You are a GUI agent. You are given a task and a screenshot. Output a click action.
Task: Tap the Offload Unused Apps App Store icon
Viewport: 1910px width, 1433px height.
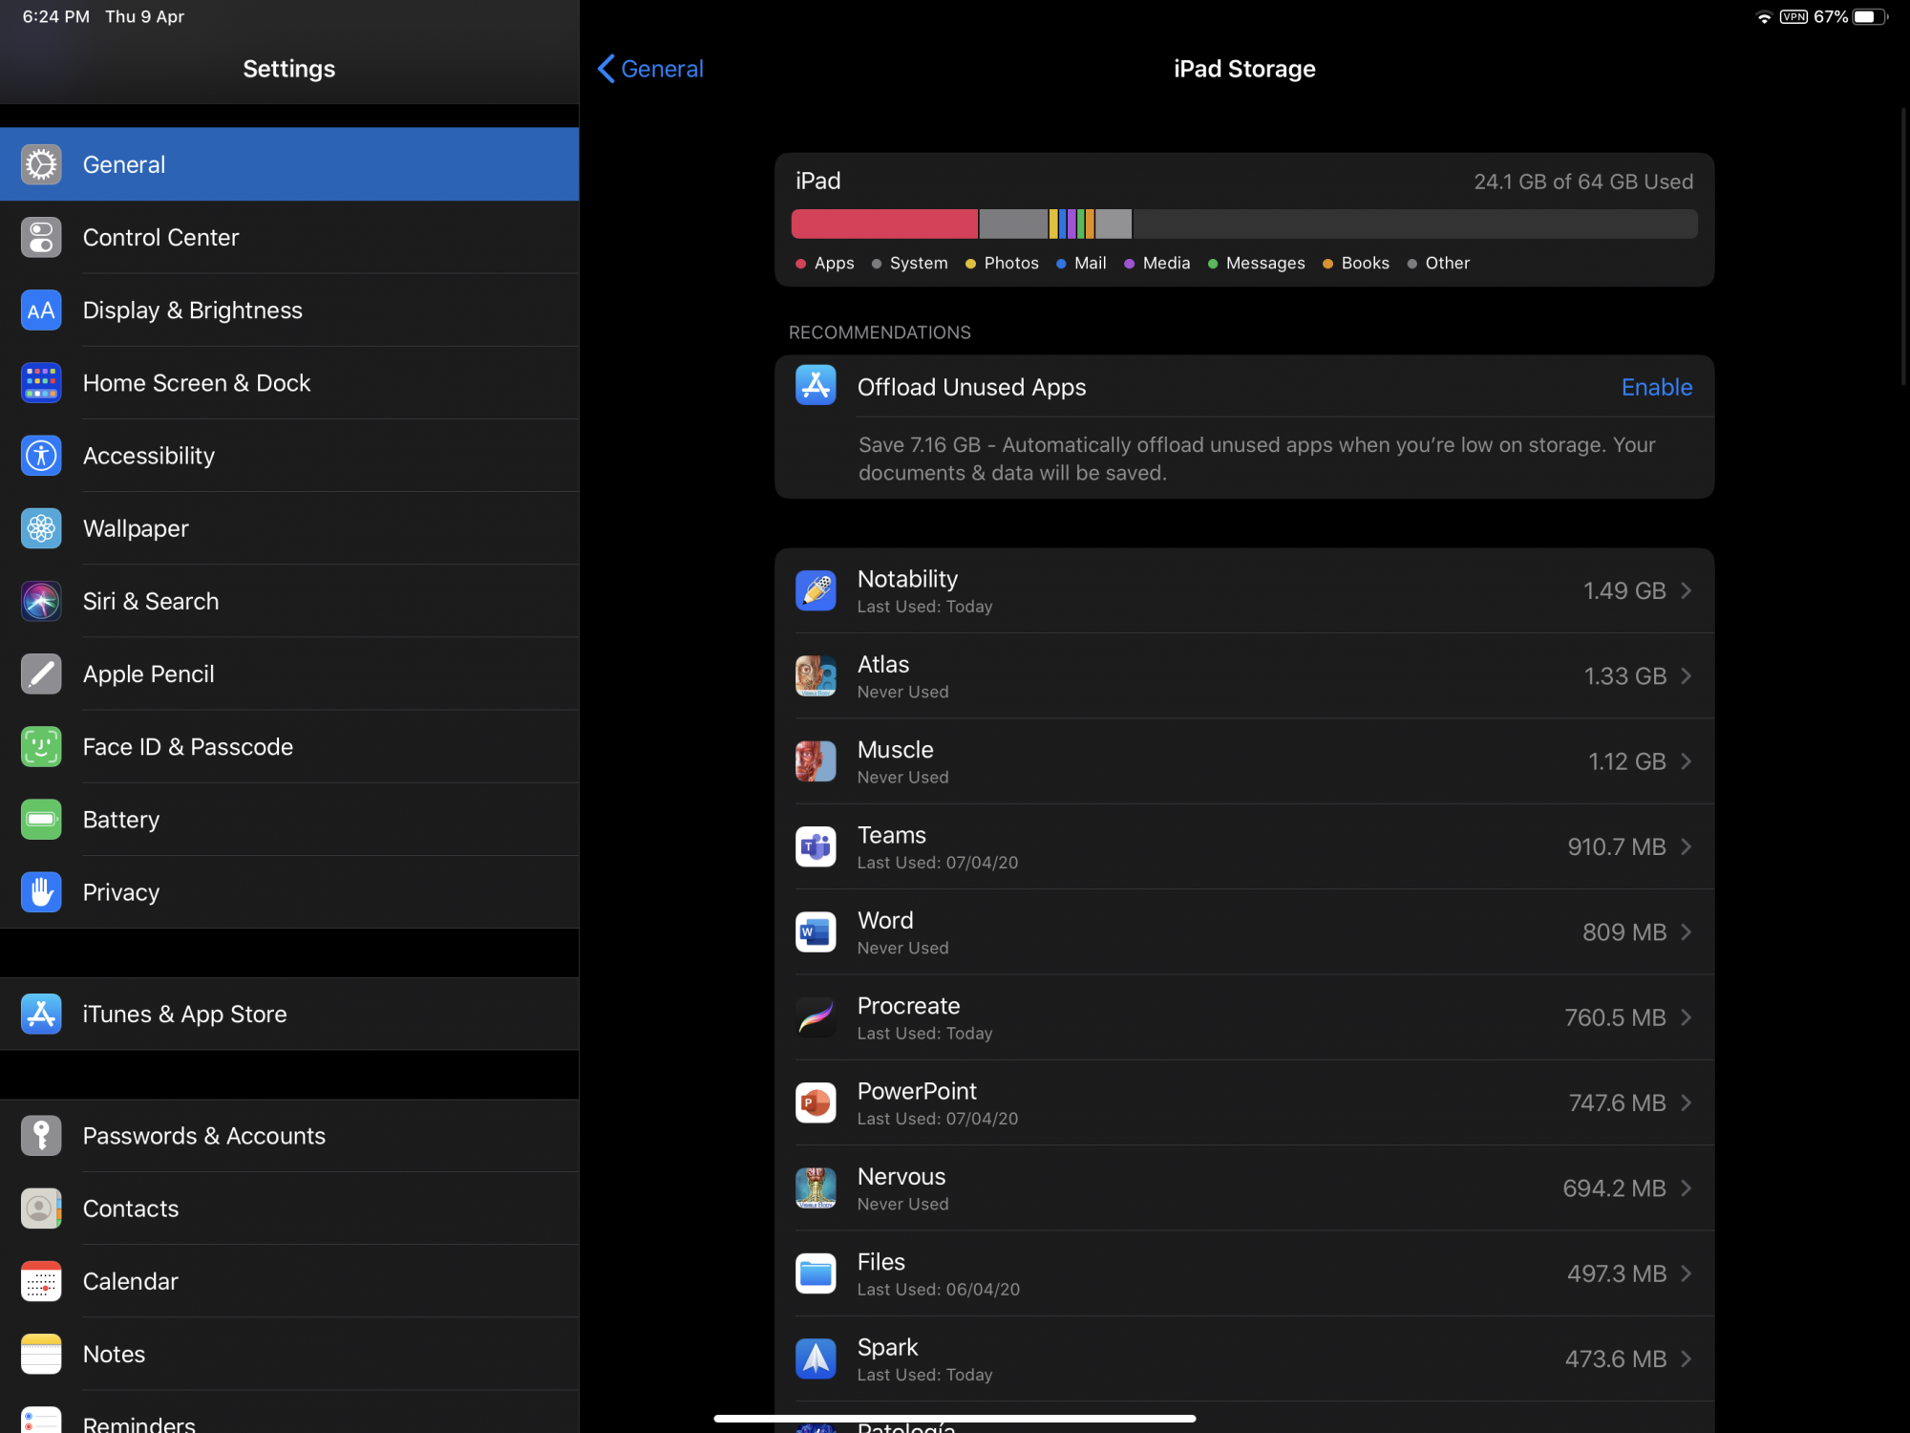816,386
